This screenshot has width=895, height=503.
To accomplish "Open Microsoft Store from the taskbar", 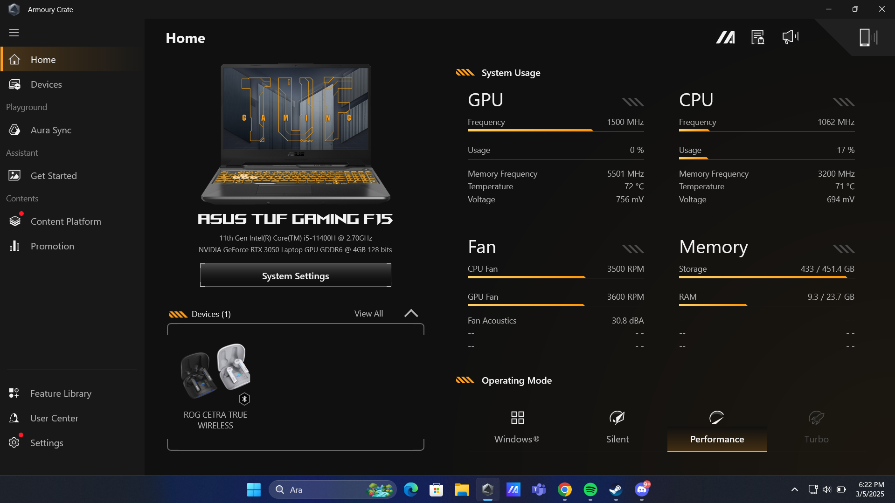I will pos(436,489).
